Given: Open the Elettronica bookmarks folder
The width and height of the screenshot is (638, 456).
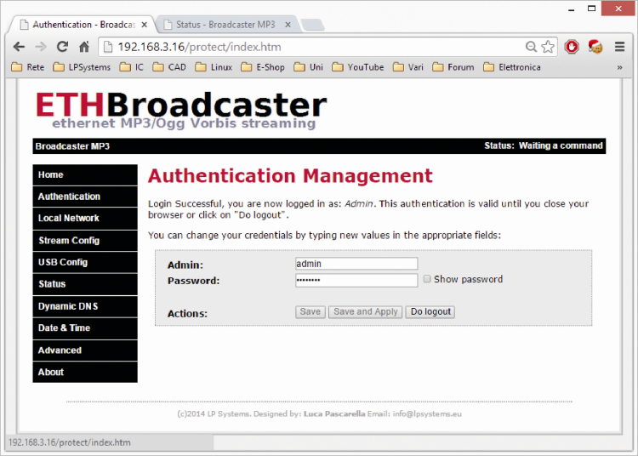Looking at the screenshot, I should point(511,67).
